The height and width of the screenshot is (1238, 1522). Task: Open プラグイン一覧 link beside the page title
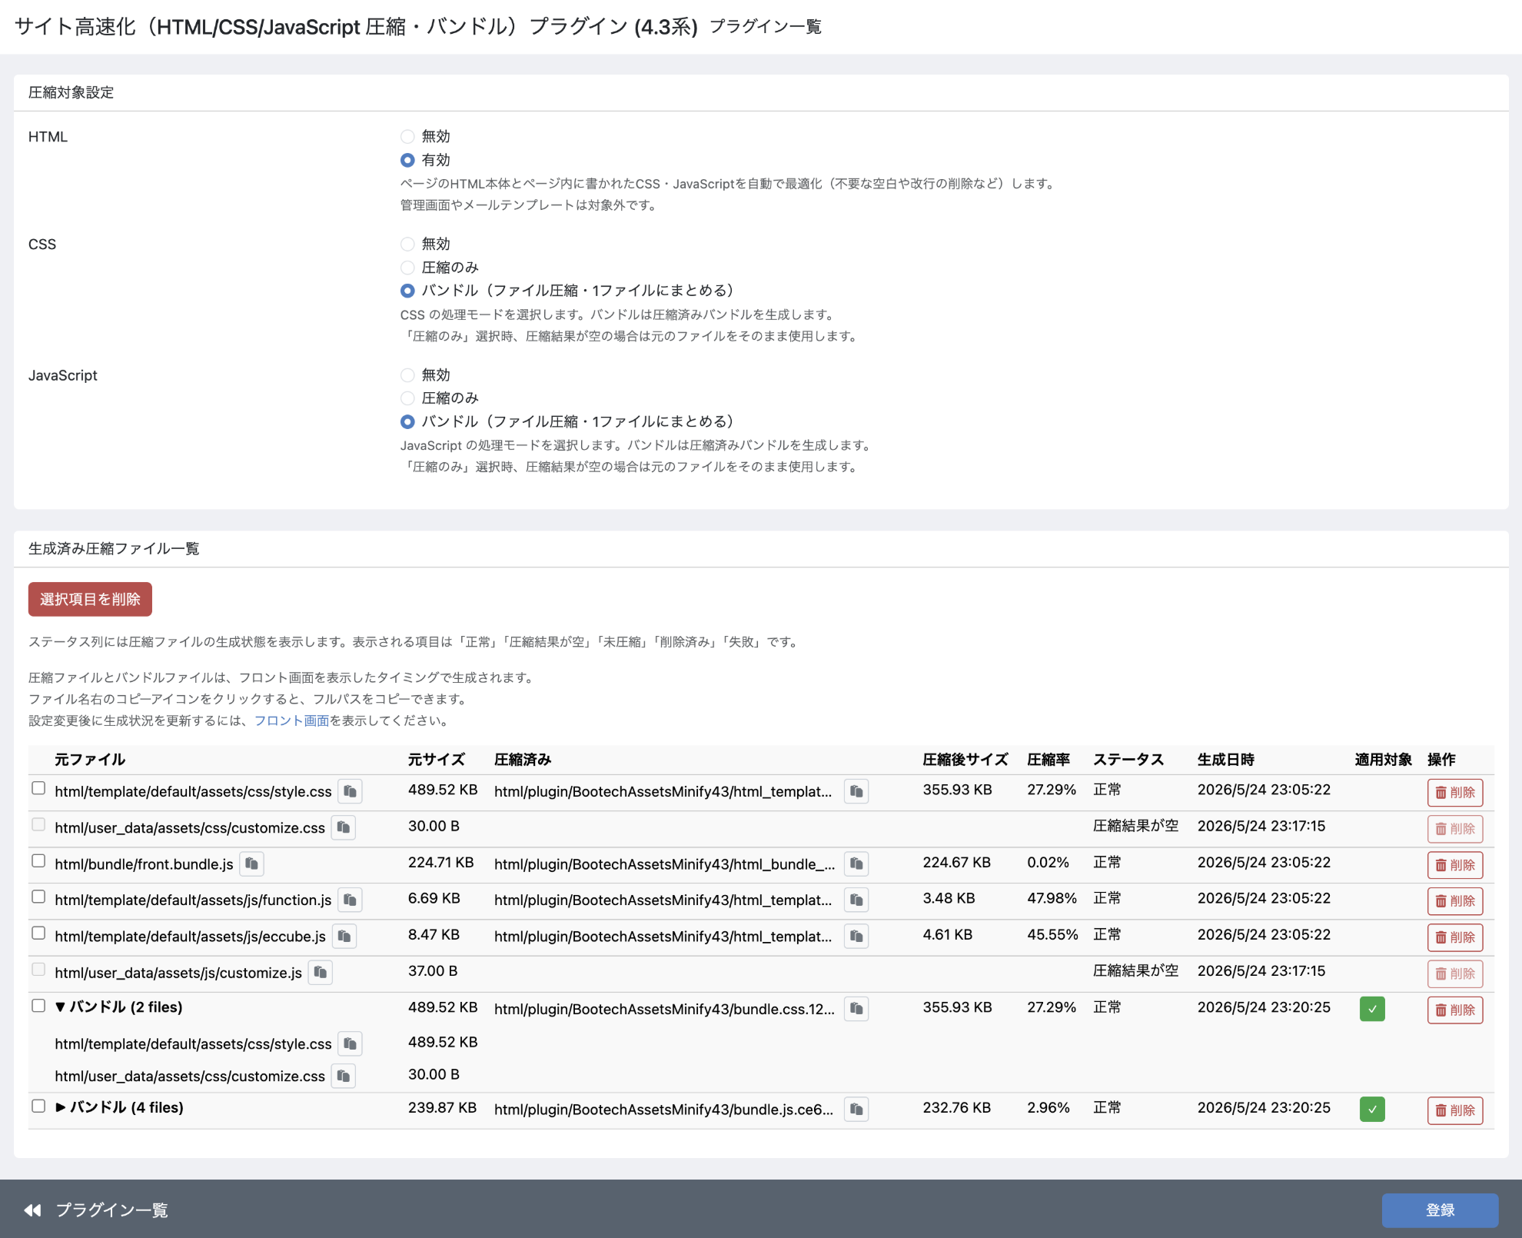(x=765, y=27)
